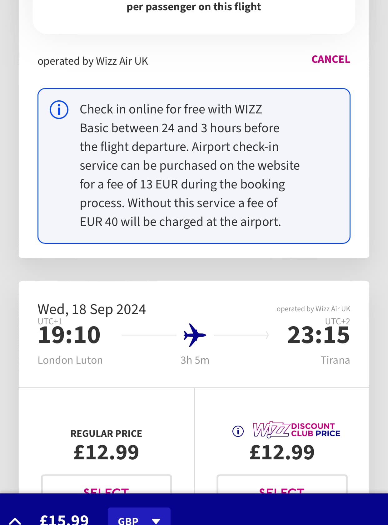This screenshot has height=525, width=388.
Task: Cancel the selected flight via CANCEL link
Action: (x=331, y=59)
